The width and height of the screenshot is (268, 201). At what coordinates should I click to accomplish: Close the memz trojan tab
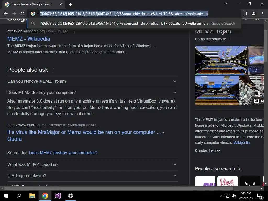click(x=61, y=4)
